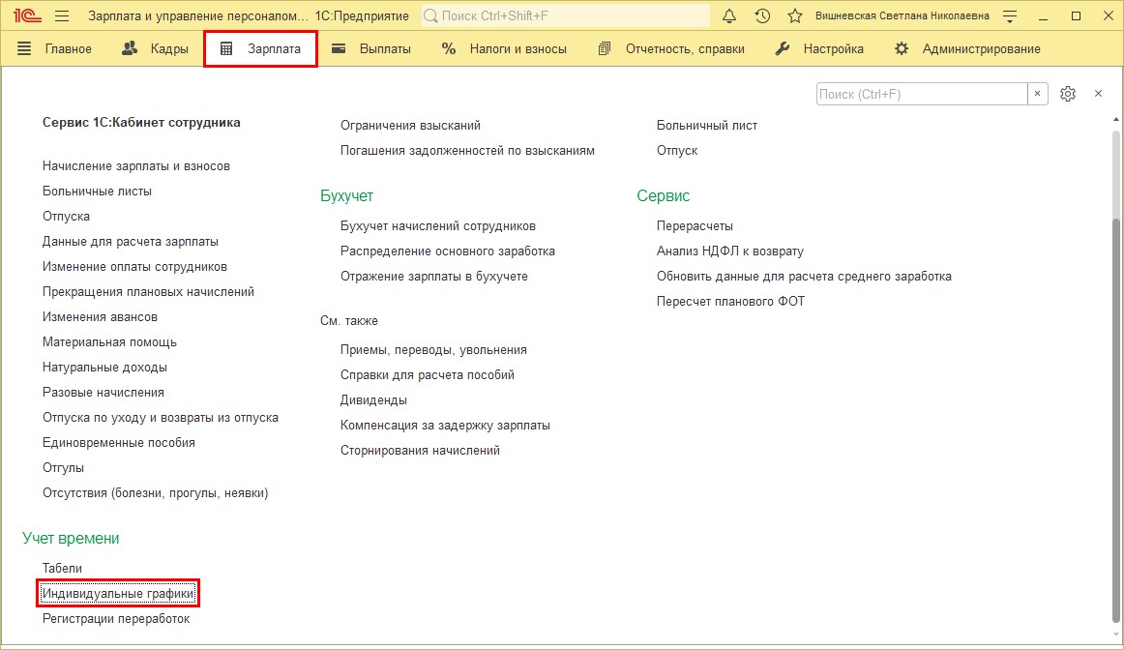This screenshot has height=650, width=1124.
Task: Open Обновить данные для расчета среднего заработка
Action: point(804,277)
